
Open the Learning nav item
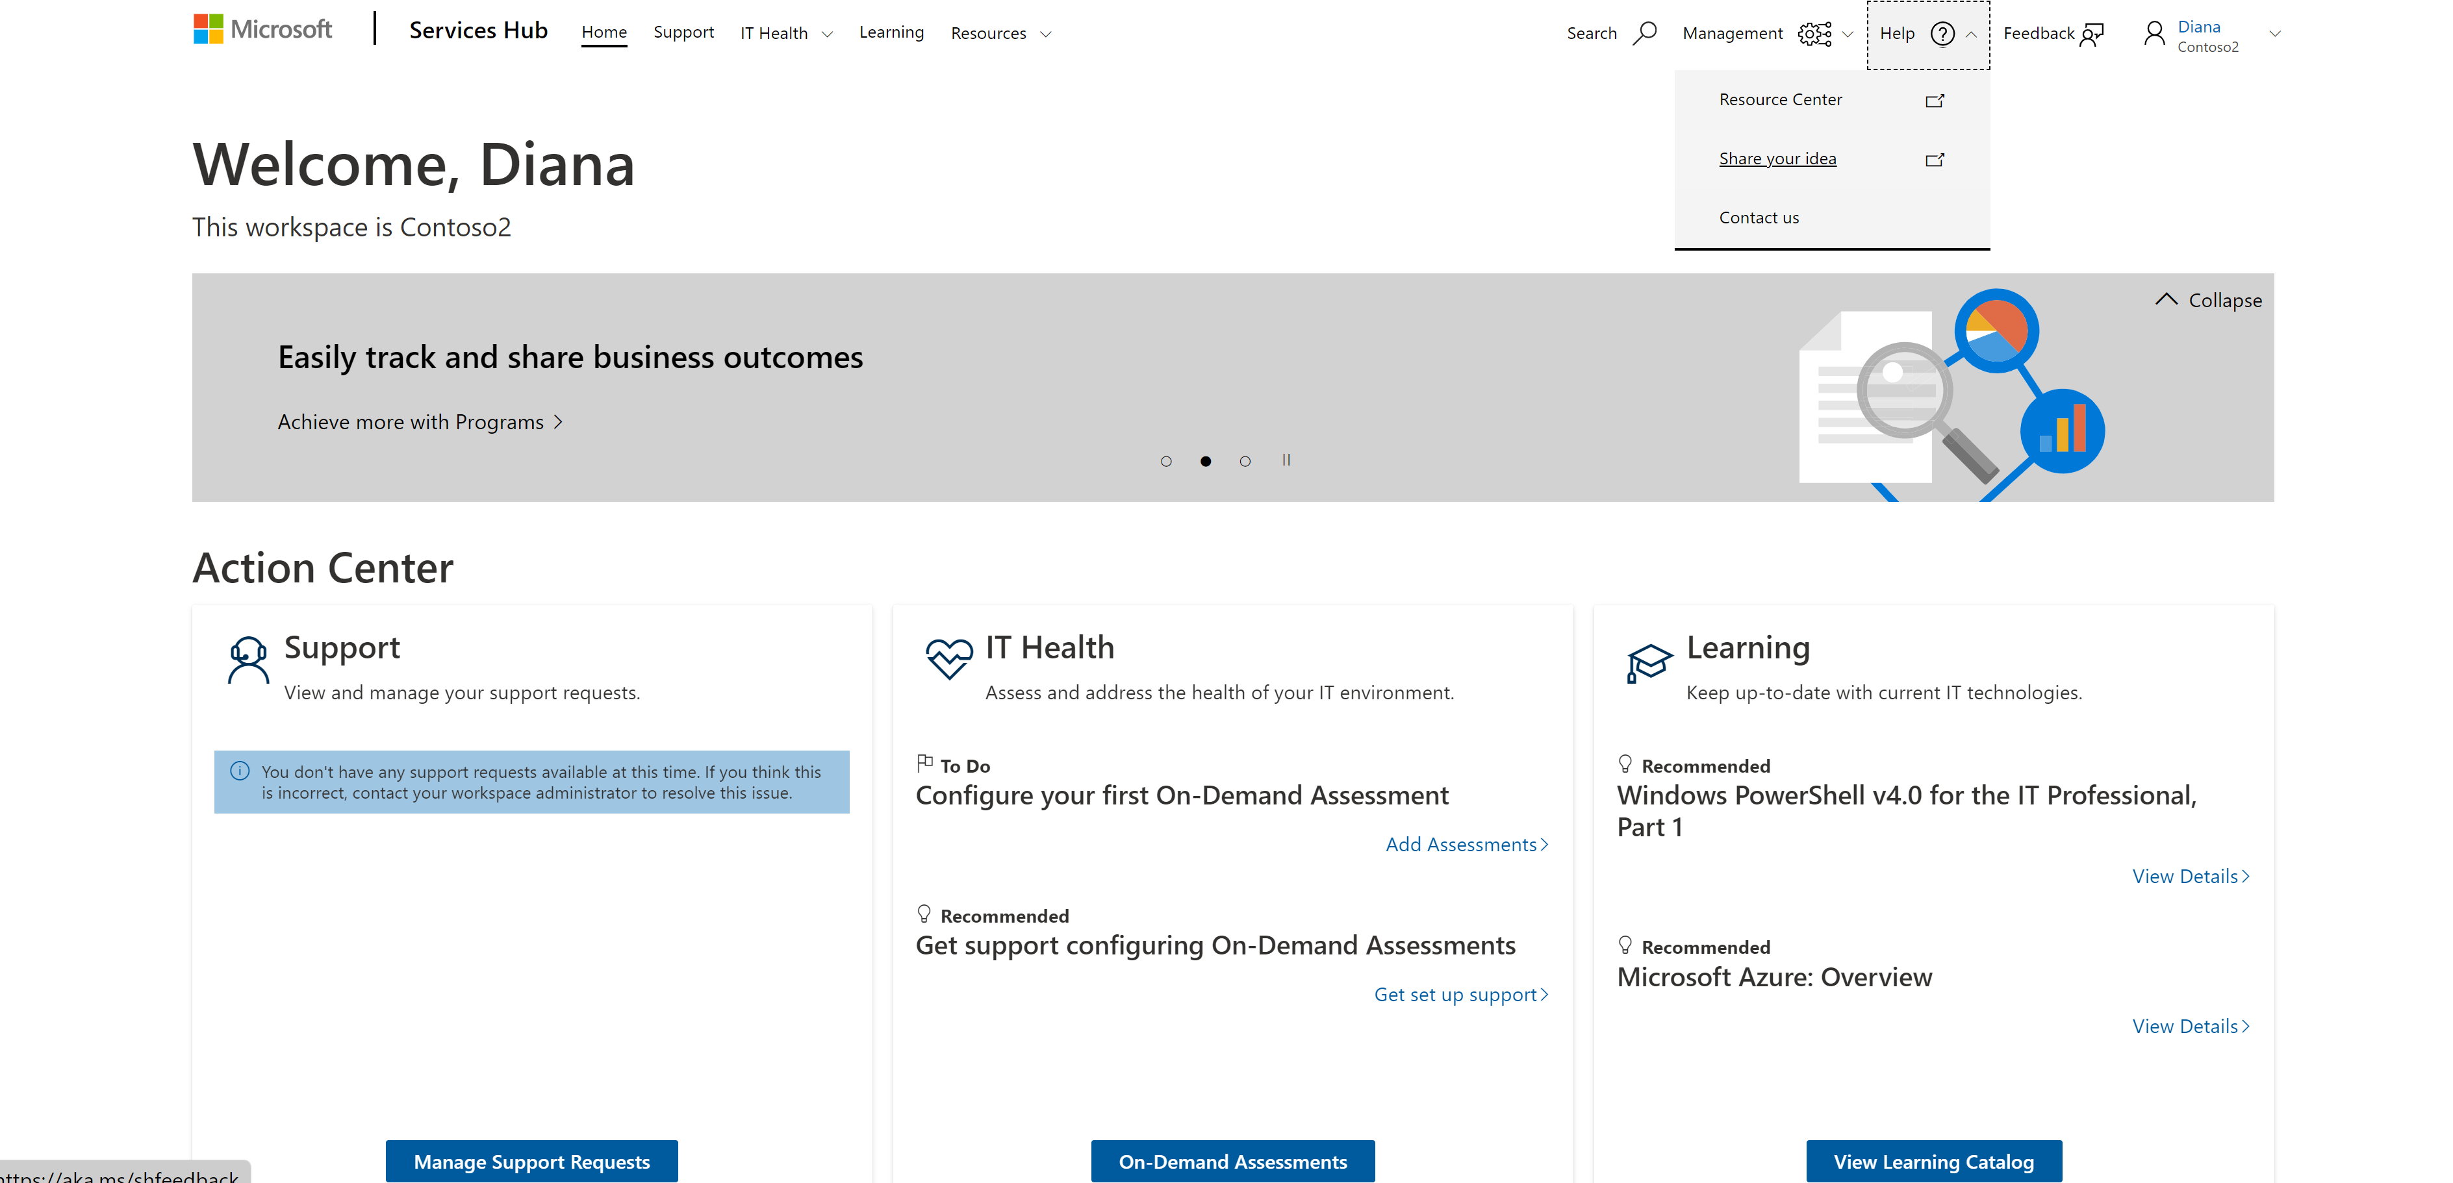pos(891,32)
